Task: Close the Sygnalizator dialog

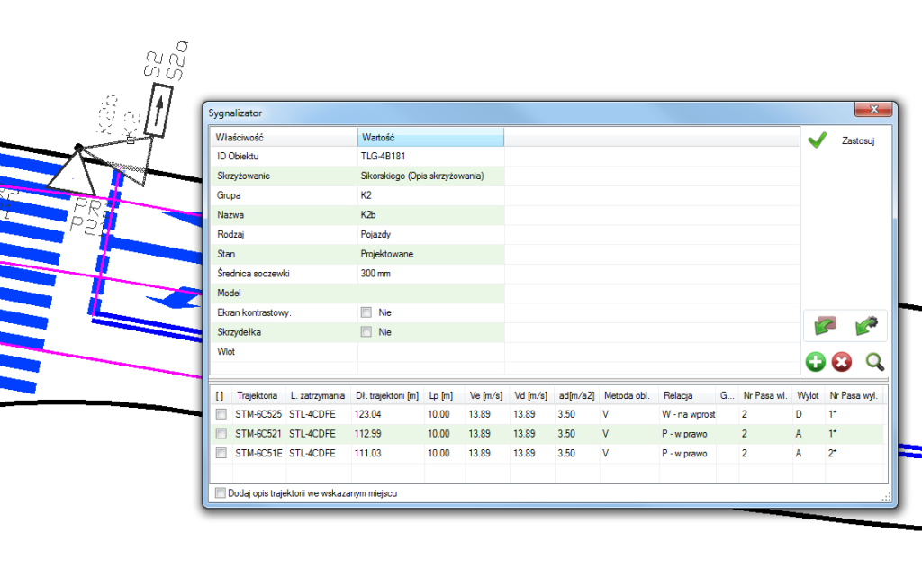Action: click(873, 109)
